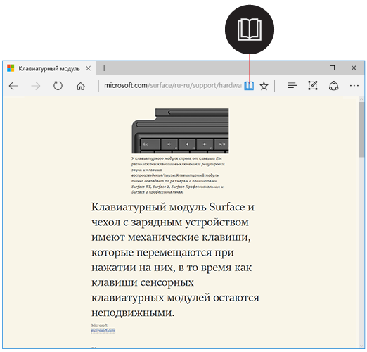
Task: Refresh the current page
Action: click(x=58, y=86)
